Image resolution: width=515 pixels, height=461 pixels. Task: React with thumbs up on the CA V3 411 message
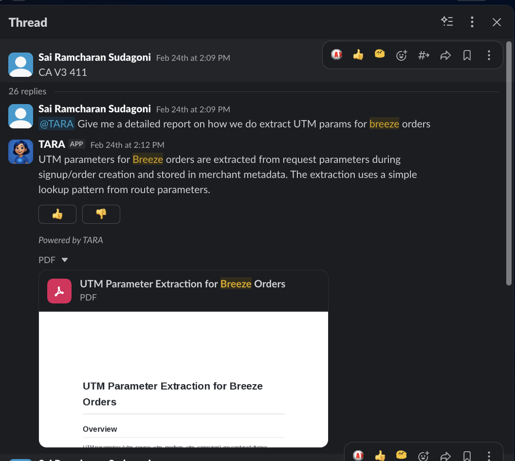point(358,55)
